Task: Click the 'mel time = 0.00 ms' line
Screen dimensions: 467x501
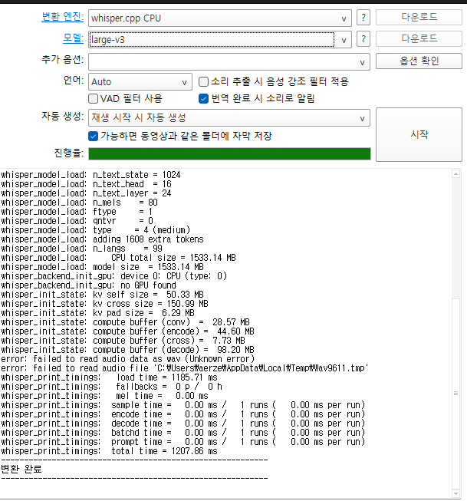Action: pos(105,396)
